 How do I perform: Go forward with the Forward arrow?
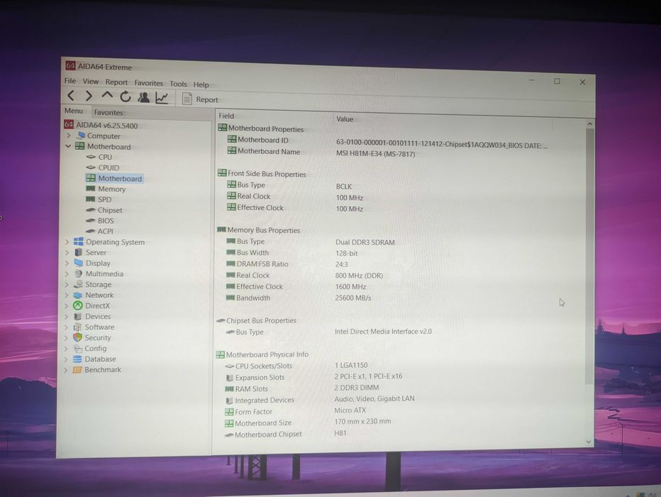[x=89, y=96]
